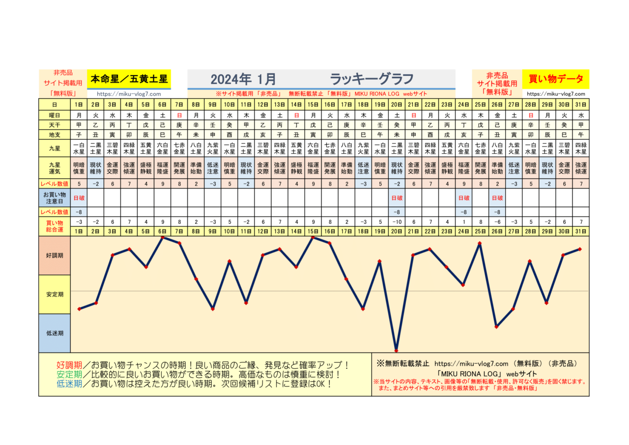The image size is (629, 445).
Task: Select the 2024年 1月 title text
Action: coord(243,79)
